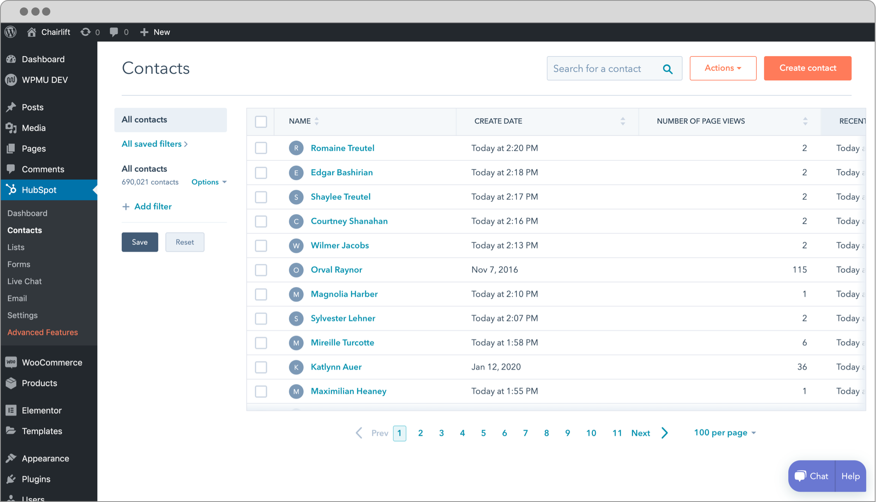Screen dimensions: 876x502
Task: Click the WooCommerce icon in sidebar
Action: tap(11, 362)
